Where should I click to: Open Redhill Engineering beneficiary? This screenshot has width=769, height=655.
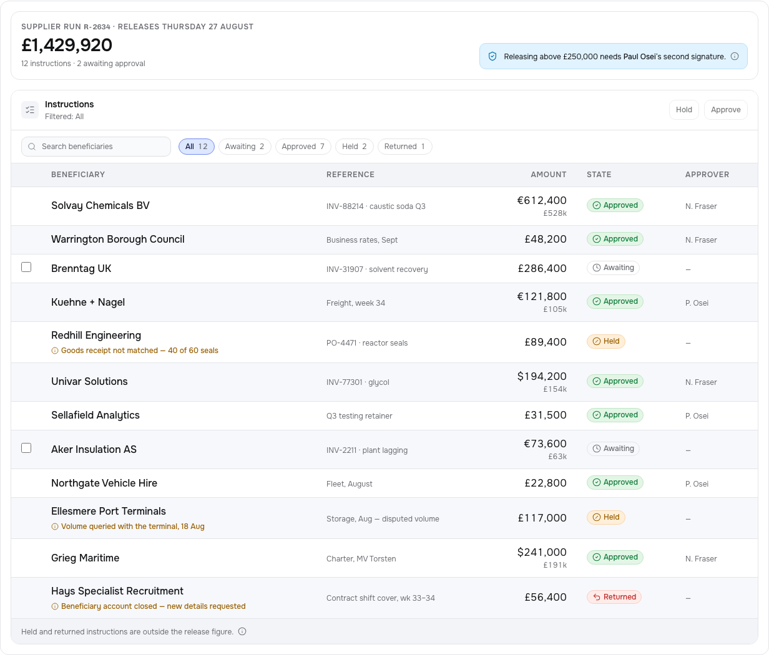click(x=96, y=336)
